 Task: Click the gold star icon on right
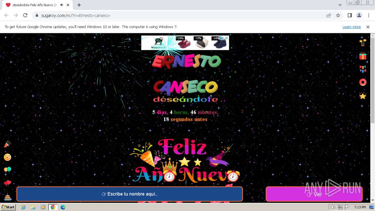[363, 96]
